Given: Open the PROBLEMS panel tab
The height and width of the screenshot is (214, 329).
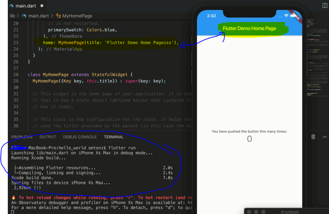Looking at the screenshot, I should click(x=22, y=137).
